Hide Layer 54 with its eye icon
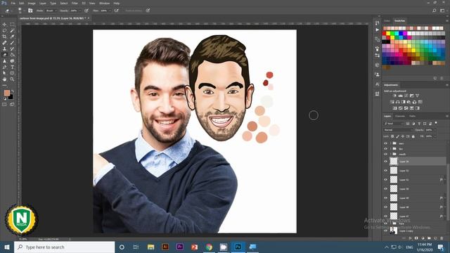 tap(385, 161)
